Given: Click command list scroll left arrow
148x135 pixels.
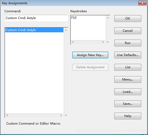Looking at the screenshot, I should 7,115.
